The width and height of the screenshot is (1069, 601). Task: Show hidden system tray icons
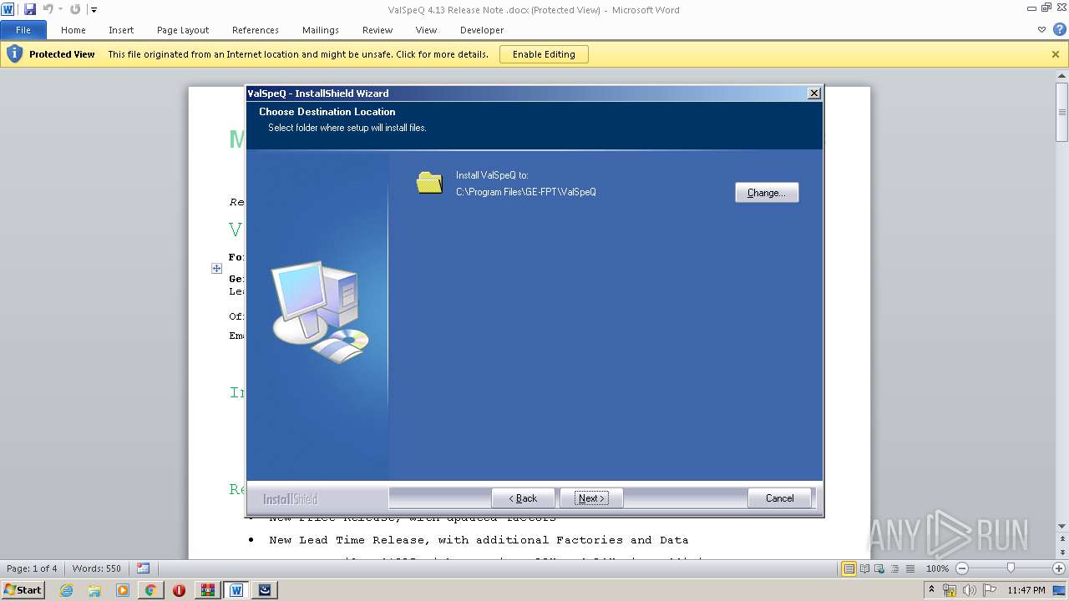(x=932, y=590)
